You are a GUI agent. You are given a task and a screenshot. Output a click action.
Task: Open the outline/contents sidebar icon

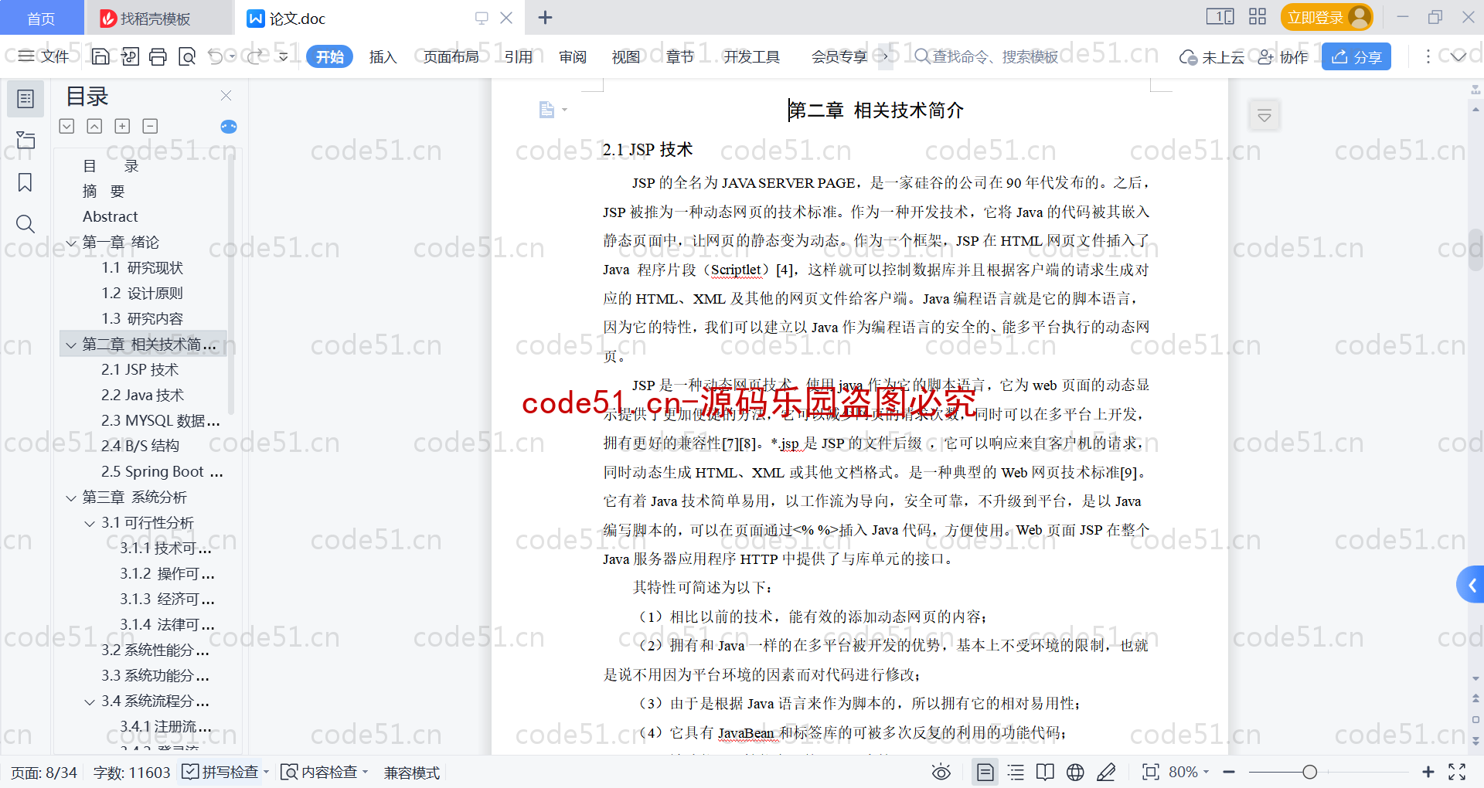[x=26, y=99]
